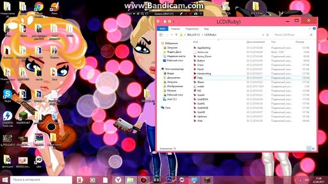Select Этот компьютер in navigation pane
This screenshot has width=328, height=184.
tap(174, 69)
